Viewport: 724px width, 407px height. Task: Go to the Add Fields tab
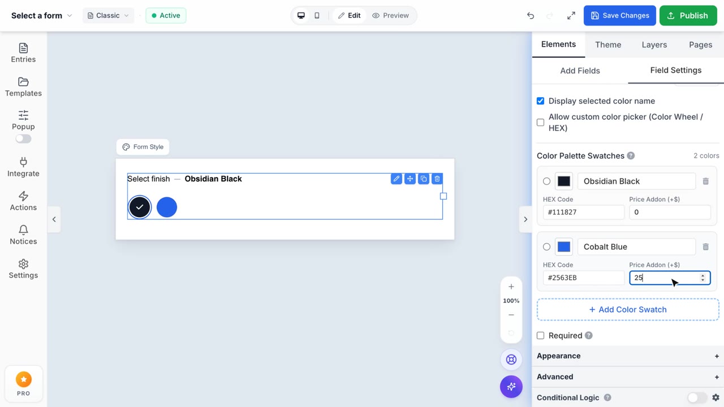[580, 71]
